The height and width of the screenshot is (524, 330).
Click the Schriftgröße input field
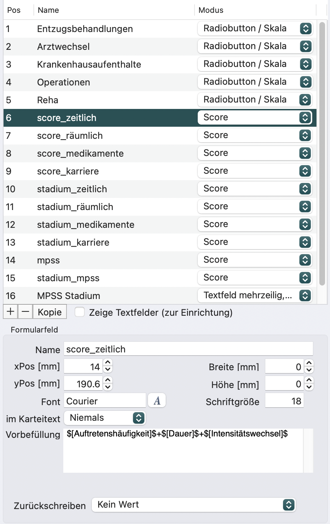pyautogui.click(x=284, y=401)
